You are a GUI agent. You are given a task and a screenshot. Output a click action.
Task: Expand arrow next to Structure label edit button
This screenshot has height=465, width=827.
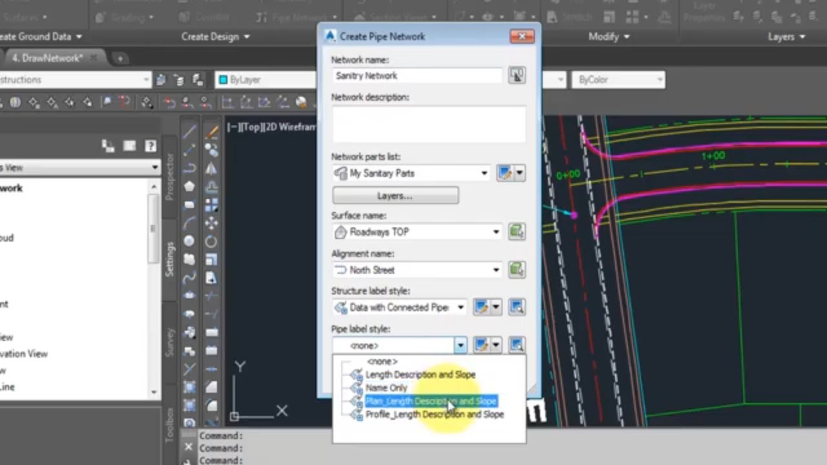496,307
